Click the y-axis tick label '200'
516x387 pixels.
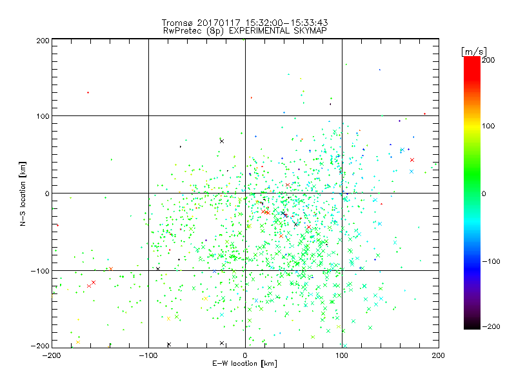coord(43,41)
